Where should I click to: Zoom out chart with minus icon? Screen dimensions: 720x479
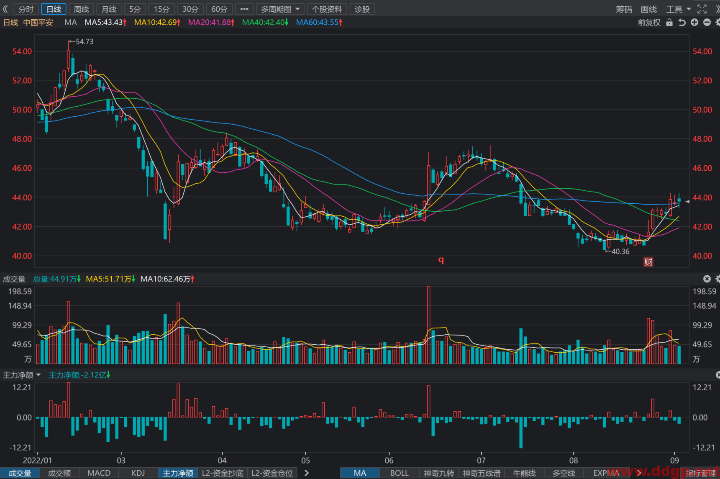[x=707, y=22]
